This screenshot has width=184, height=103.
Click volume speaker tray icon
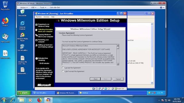point(169,100)
